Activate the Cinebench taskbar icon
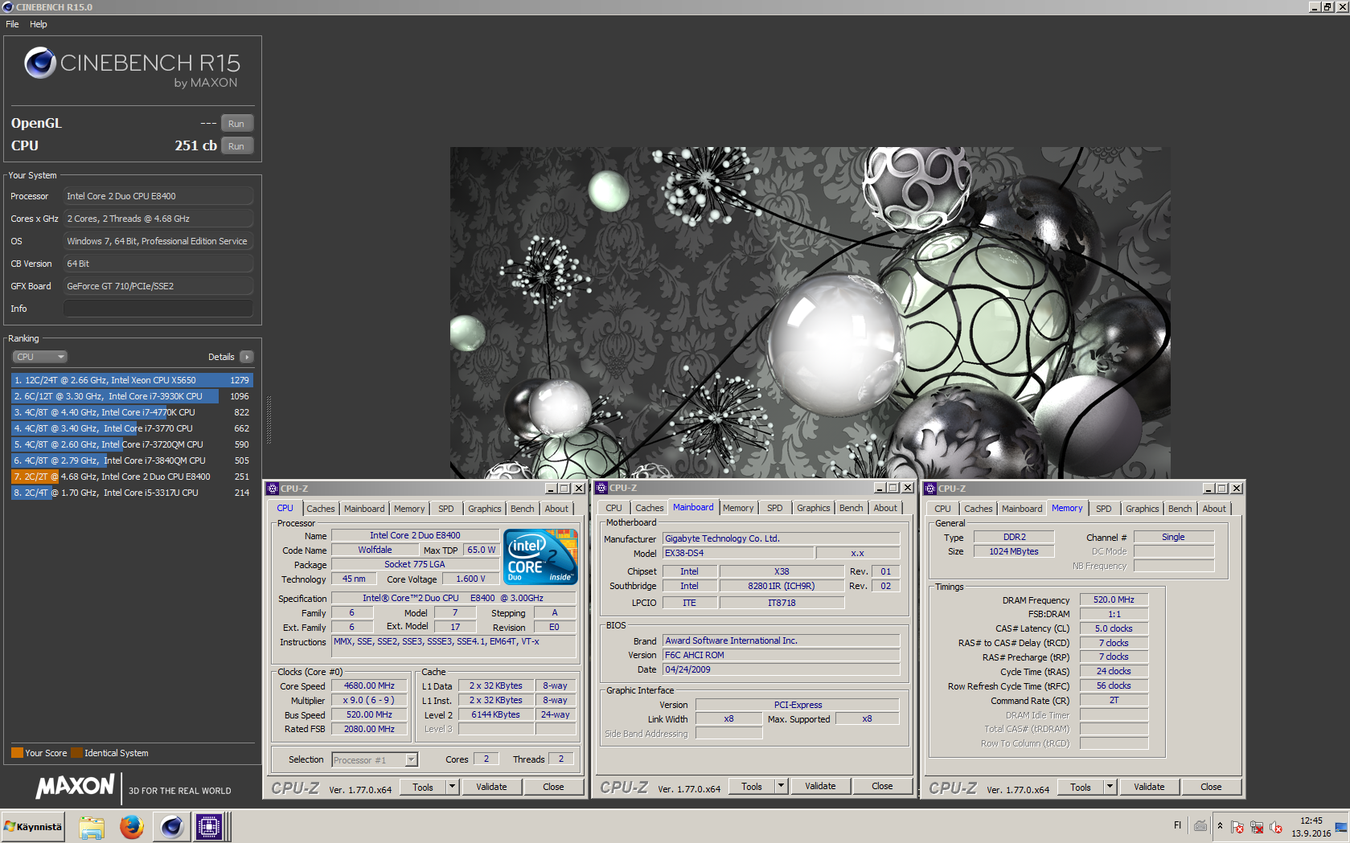1350x843 pixels. click(x=171, y=827)
